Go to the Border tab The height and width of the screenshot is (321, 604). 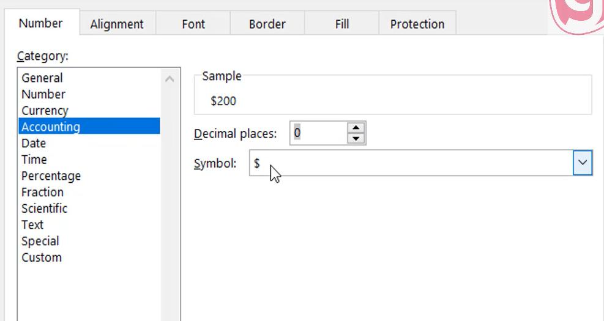pyautogui.click(x=267, y=24)
